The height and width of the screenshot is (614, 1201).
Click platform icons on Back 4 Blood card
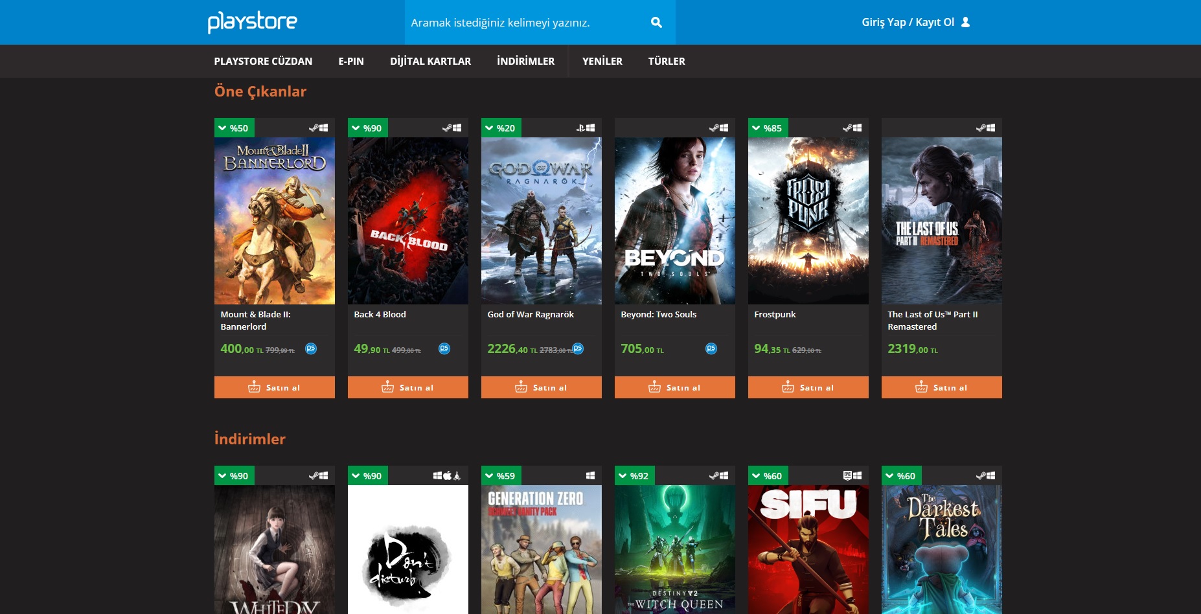point(452,128)
